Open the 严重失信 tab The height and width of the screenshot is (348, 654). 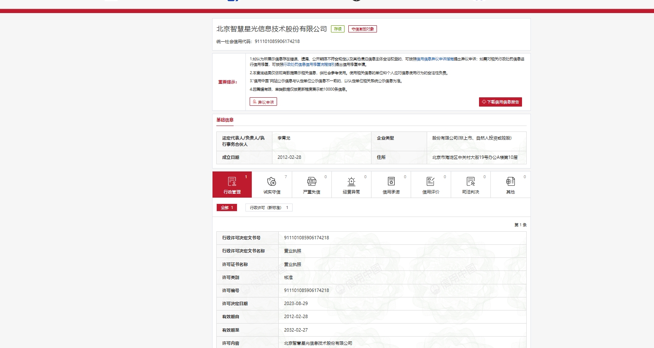[x=312, y=185]
